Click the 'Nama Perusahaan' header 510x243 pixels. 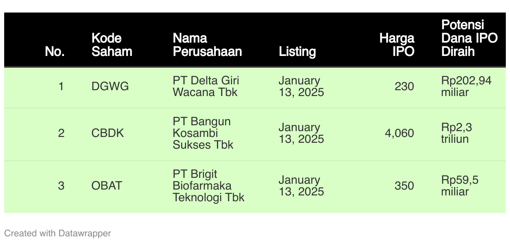pyautogui.click(x=207, y=45)
